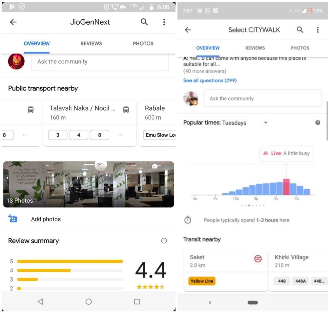Tap the 4.4 overall rating score
330x314 pixels.
click(x=151, y=270)
